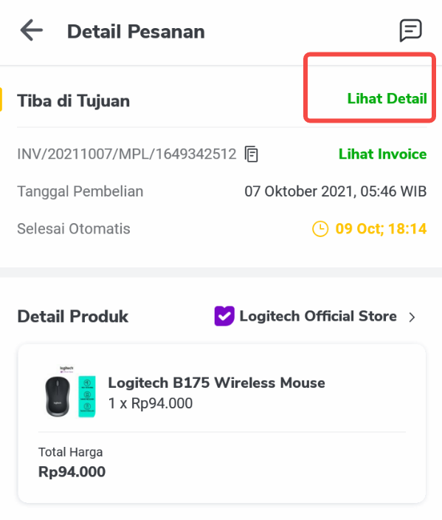This screenshot has width=442, height=520.
Task: Copy the invoice number via copy icon
Action: point(251,154)
